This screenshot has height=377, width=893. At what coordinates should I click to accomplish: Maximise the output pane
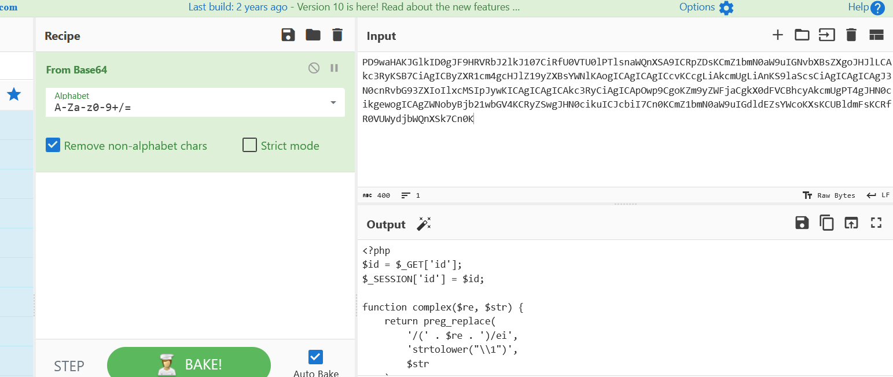pos(876,223)
